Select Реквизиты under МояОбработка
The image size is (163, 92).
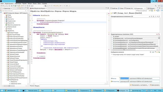(x=14, y=82)
